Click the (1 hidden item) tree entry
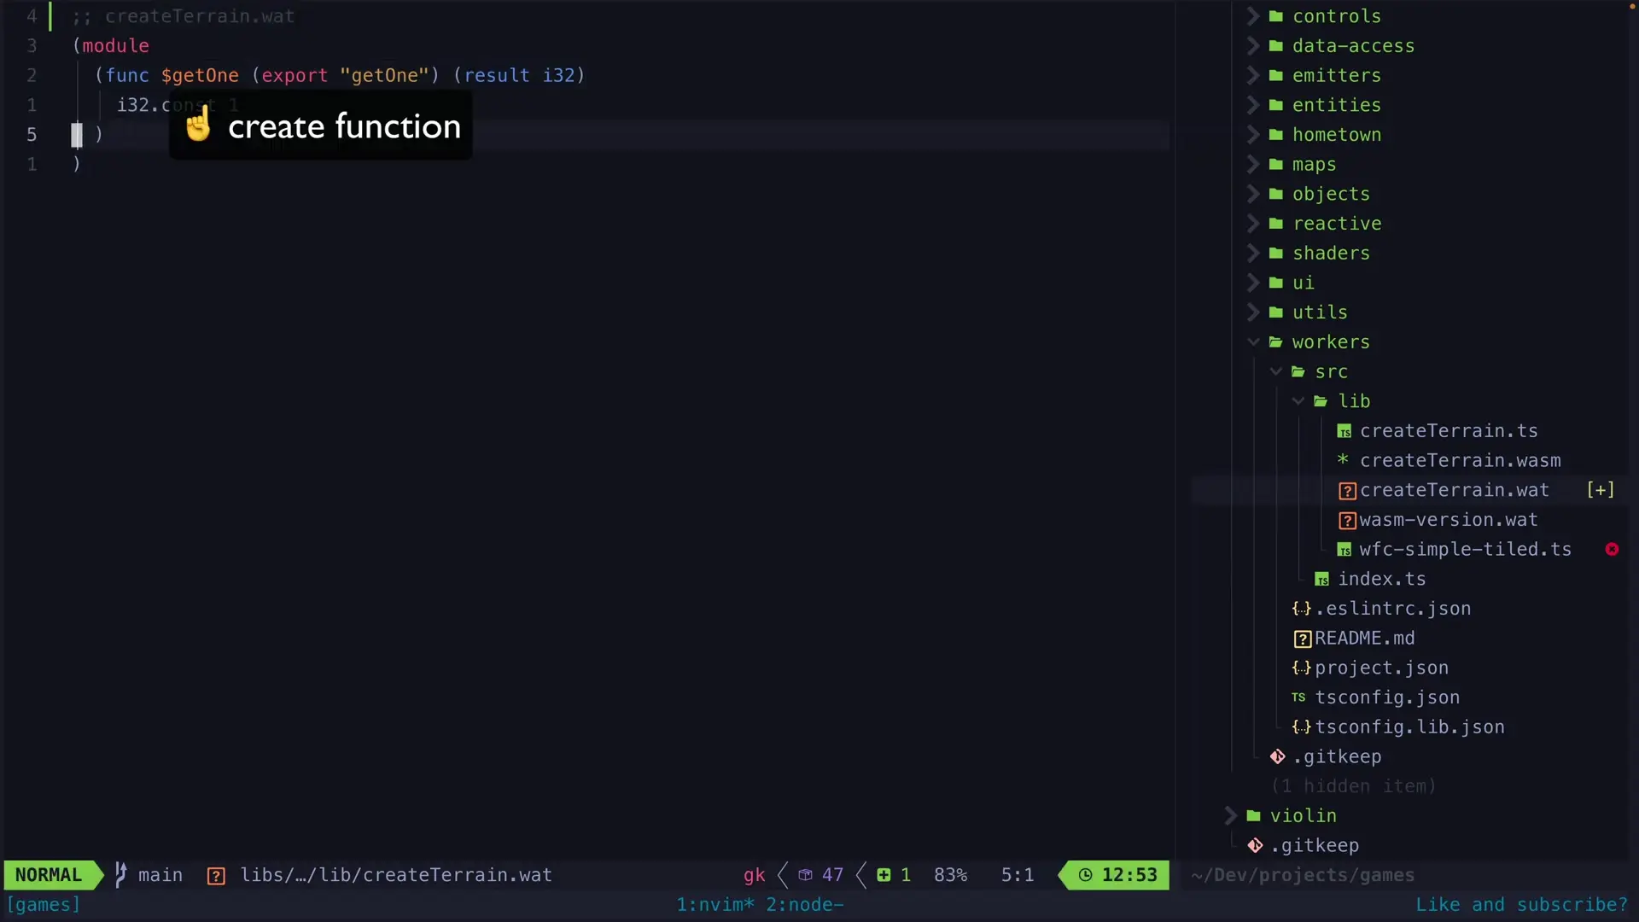 pos(1353,786)
